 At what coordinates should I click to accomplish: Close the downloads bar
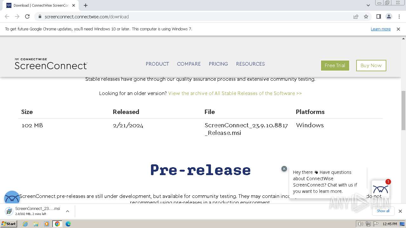click(400, 211)
